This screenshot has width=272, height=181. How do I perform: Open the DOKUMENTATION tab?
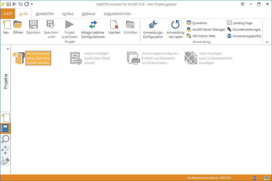pyautogui.click(x=117, y=14)
